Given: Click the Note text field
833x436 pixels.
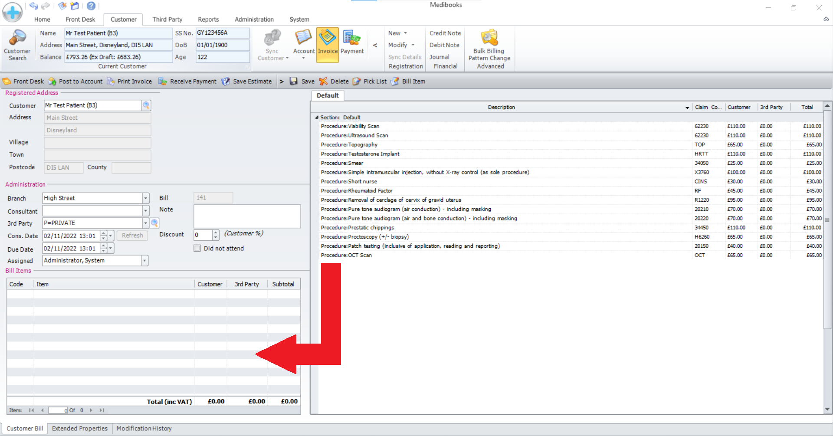Looking at the screenshot, I should pyautogui.click(x=247, y=216).
